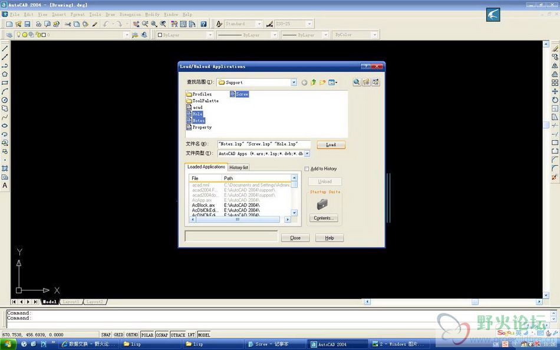
Task: Click the Windows Start button
Action: (x=8, y=344)
